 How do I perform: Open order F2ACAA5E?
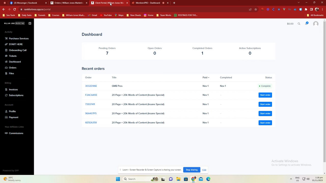click(91, 95)
